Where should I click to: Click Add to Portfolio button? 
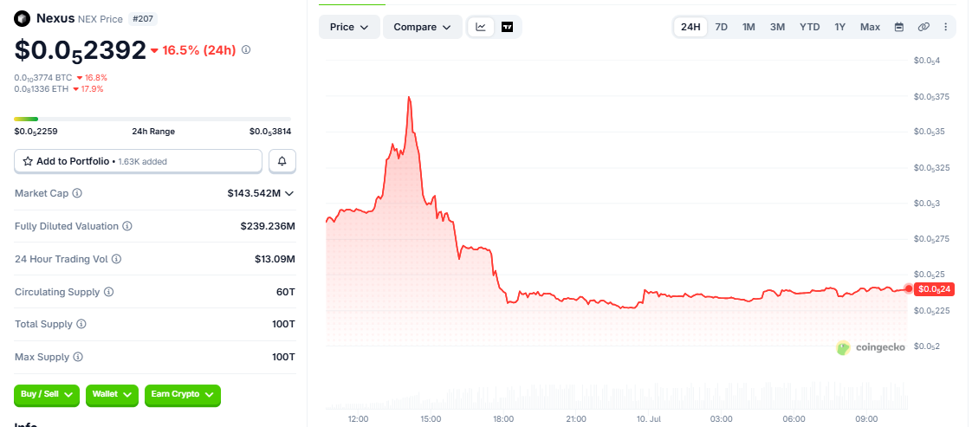click(x=139, y=161)
